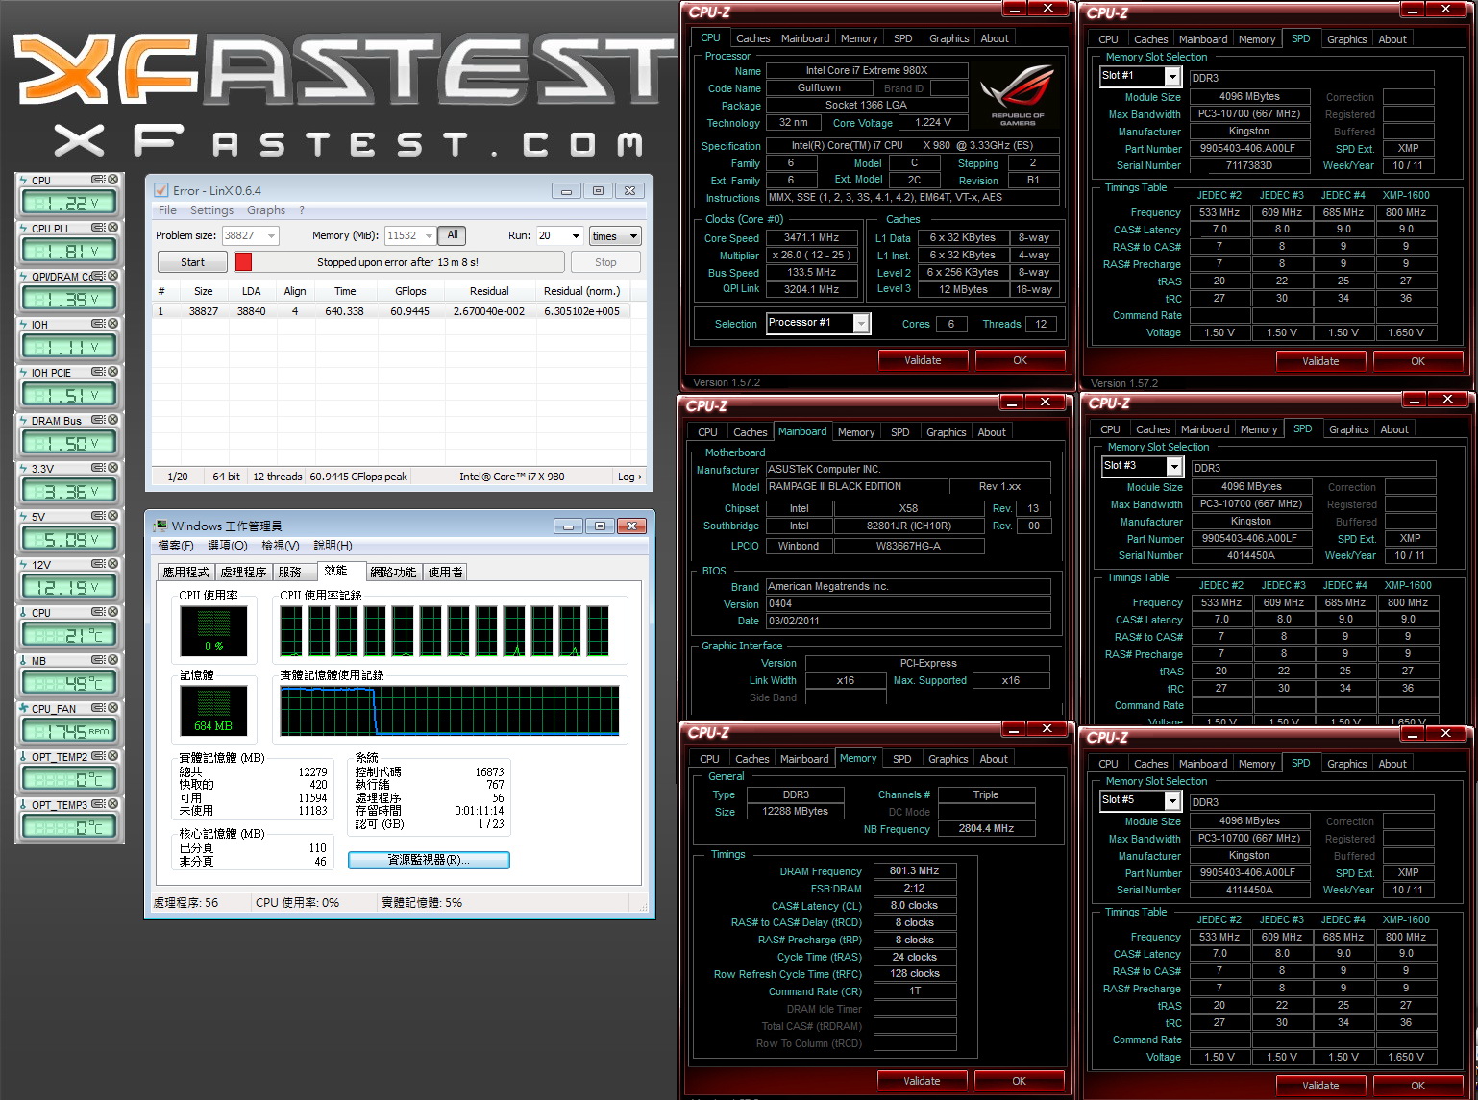Open settings icon on OPT_TEMP3 gadget
1478x1100 pixels.
coord(98,804)
